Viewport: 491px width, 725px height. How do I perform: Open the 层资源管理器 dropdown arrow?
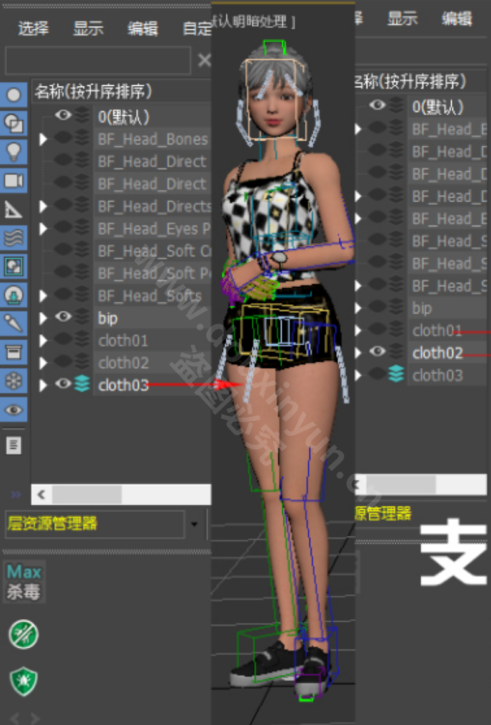pos(195,524)
